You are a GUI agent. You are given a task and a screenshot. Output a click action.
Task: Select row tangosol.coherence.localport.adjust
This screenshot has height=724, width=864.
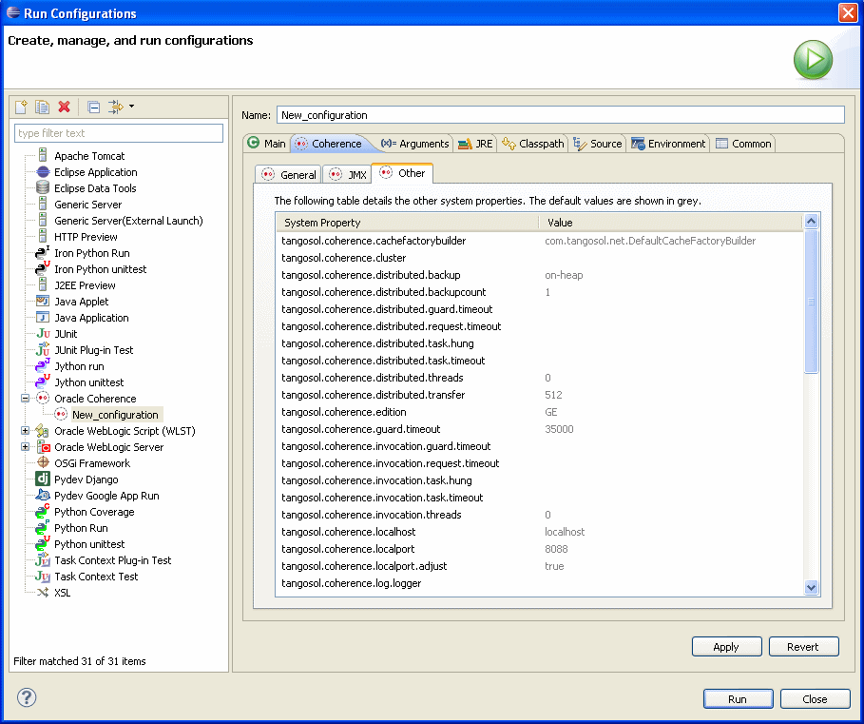(x=540, y=566)
